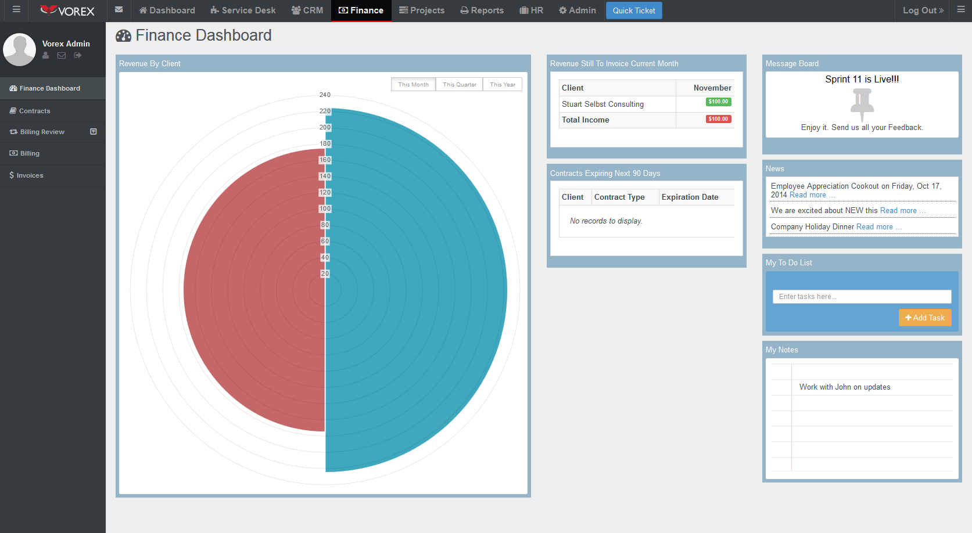Select the This Year chart filter
972x533 pixels.
point(503,85)
